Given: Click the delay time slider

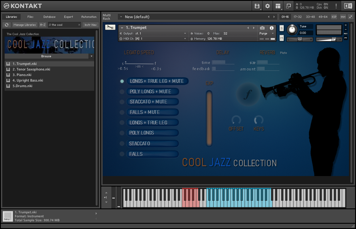Looking at the screenshot, I should coord(223,62).
